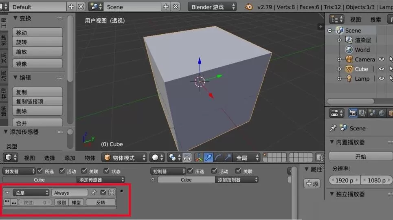Click the World globe icon in the outliner
The height and width of the screenshot is (220, 393).
coord(349,49)
